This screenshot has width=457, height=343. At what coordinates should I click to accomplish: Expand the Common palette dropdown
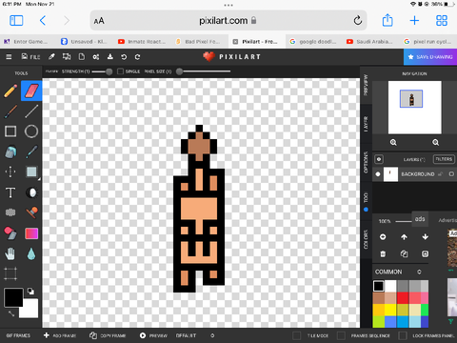(419, 272)
